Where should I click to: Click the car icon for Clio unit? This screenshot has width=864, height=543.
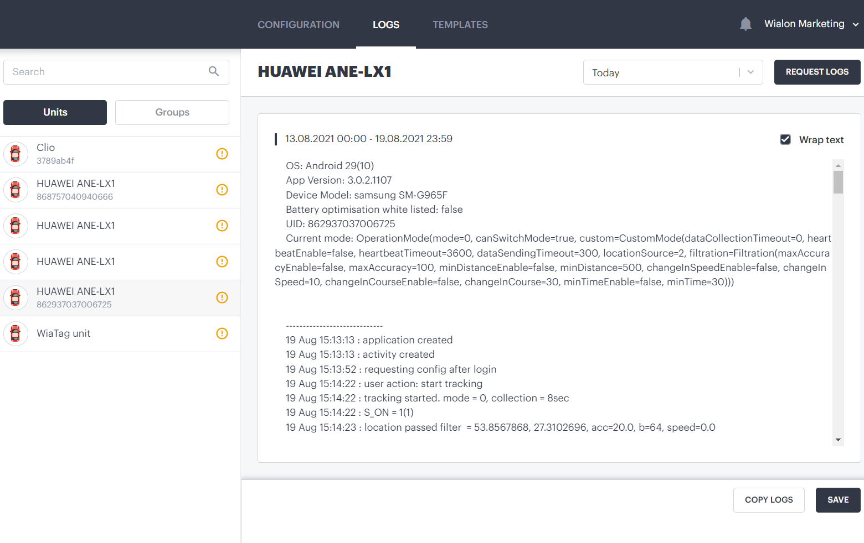coord(16,154)
